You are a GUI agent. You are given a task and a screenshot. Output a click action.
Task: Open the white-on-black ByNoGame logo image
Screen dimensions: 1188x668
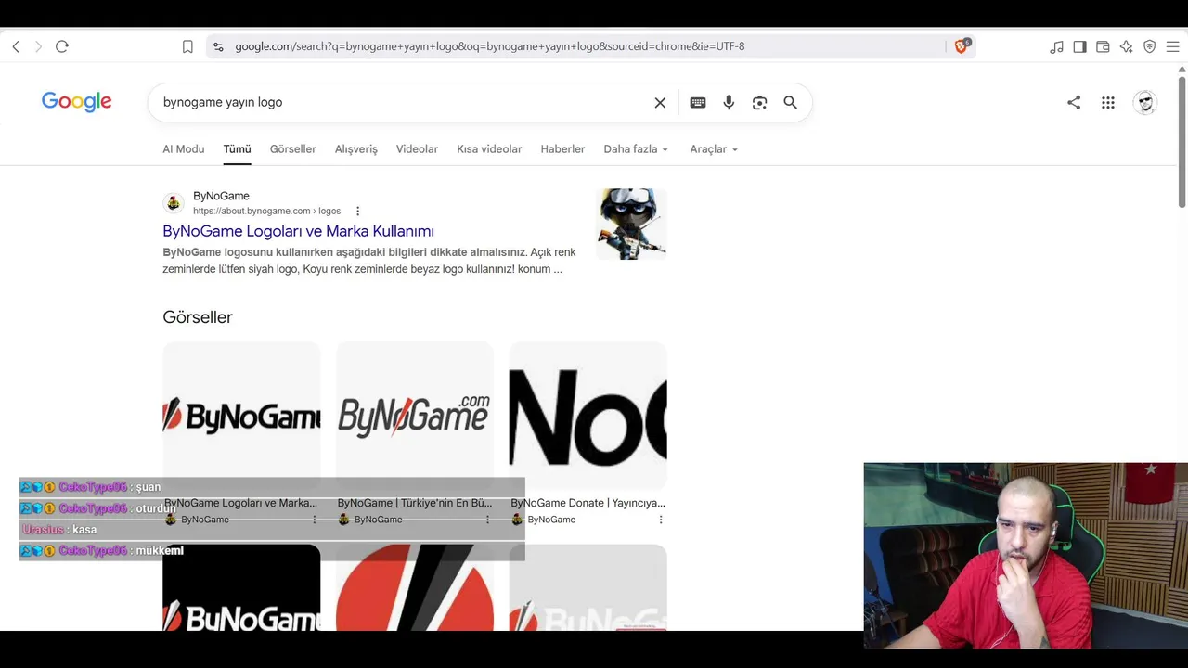241,587
